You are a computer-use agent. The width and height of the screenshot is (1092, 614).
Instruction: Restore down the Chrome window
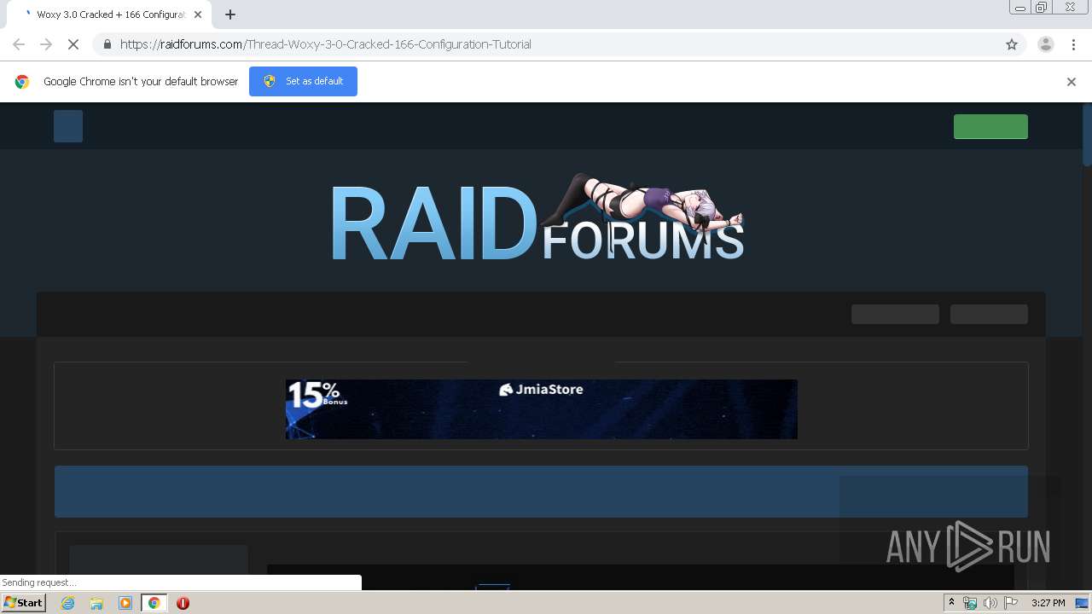click(x=1042, y=8)
